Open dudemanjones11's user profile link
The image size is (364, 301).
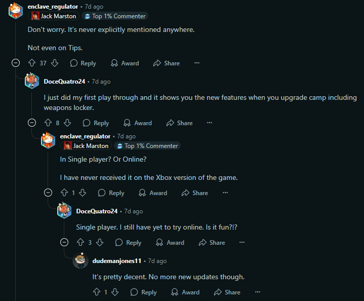click(117, 261)
